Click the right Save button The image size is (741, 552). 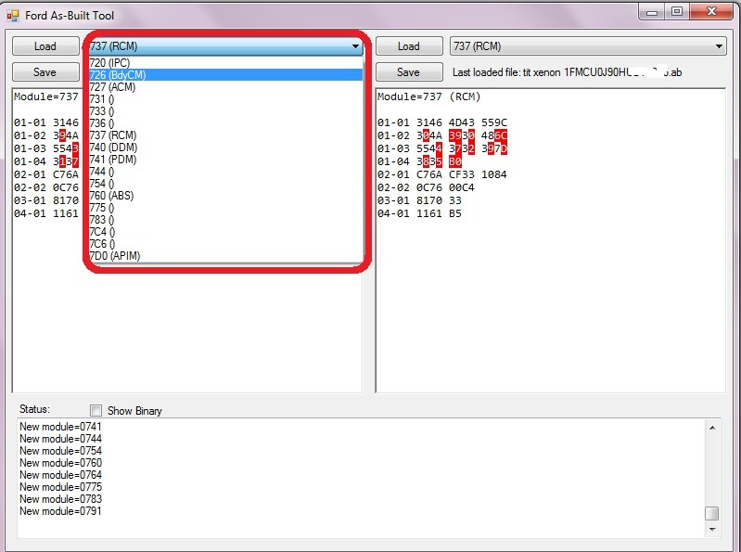[x=409, y=72]
